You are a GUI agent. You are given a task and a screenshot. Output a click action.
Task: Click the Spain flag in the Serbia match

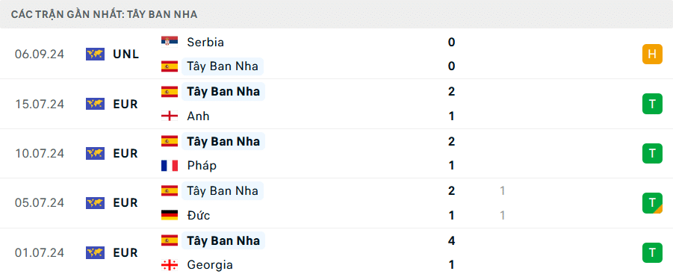coord(170,66)
